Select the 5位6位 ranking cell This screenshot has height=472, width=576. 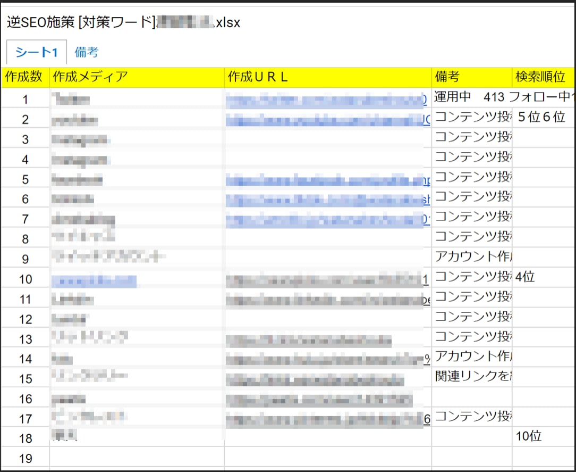(543, 117)
